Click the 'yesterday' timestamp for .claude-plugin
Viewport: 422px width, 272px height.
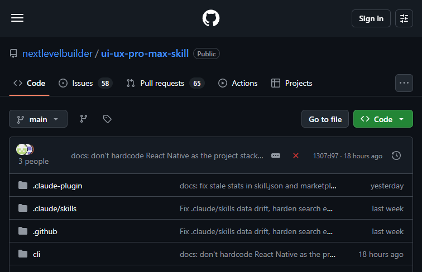(x=387, y=186)
